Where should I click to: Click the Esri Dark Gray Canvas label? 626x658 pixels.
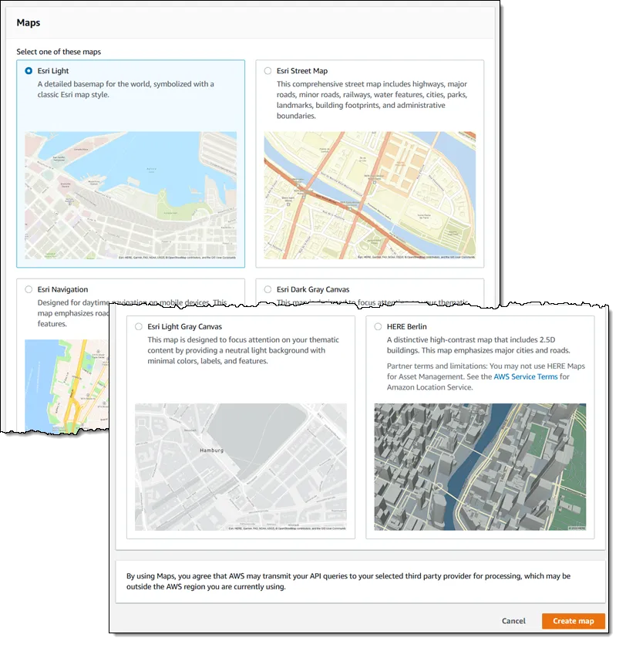pyautogui.click(x=313, y=289)
